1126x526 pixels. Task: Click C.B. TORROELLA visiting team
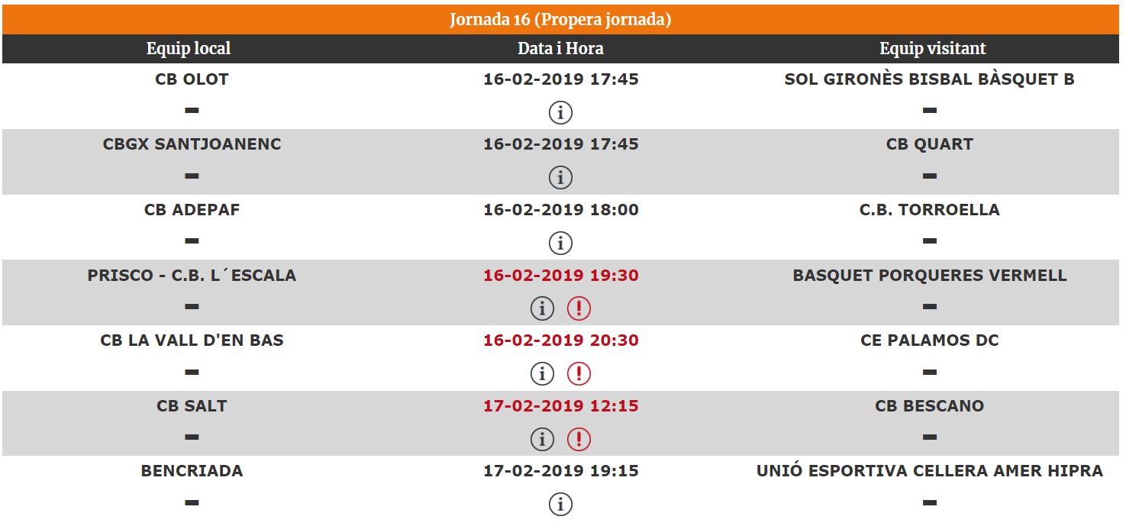click(929, 210)
